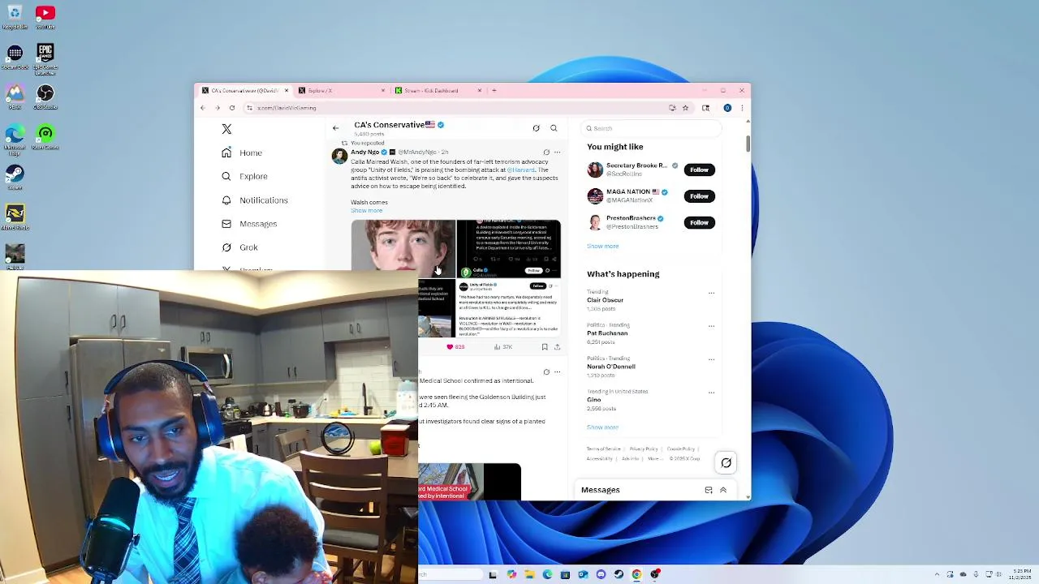Image resolution: width=1039 pixels, height=584 pixels.
Task: Click like heart showing 828
Action: 456,347
